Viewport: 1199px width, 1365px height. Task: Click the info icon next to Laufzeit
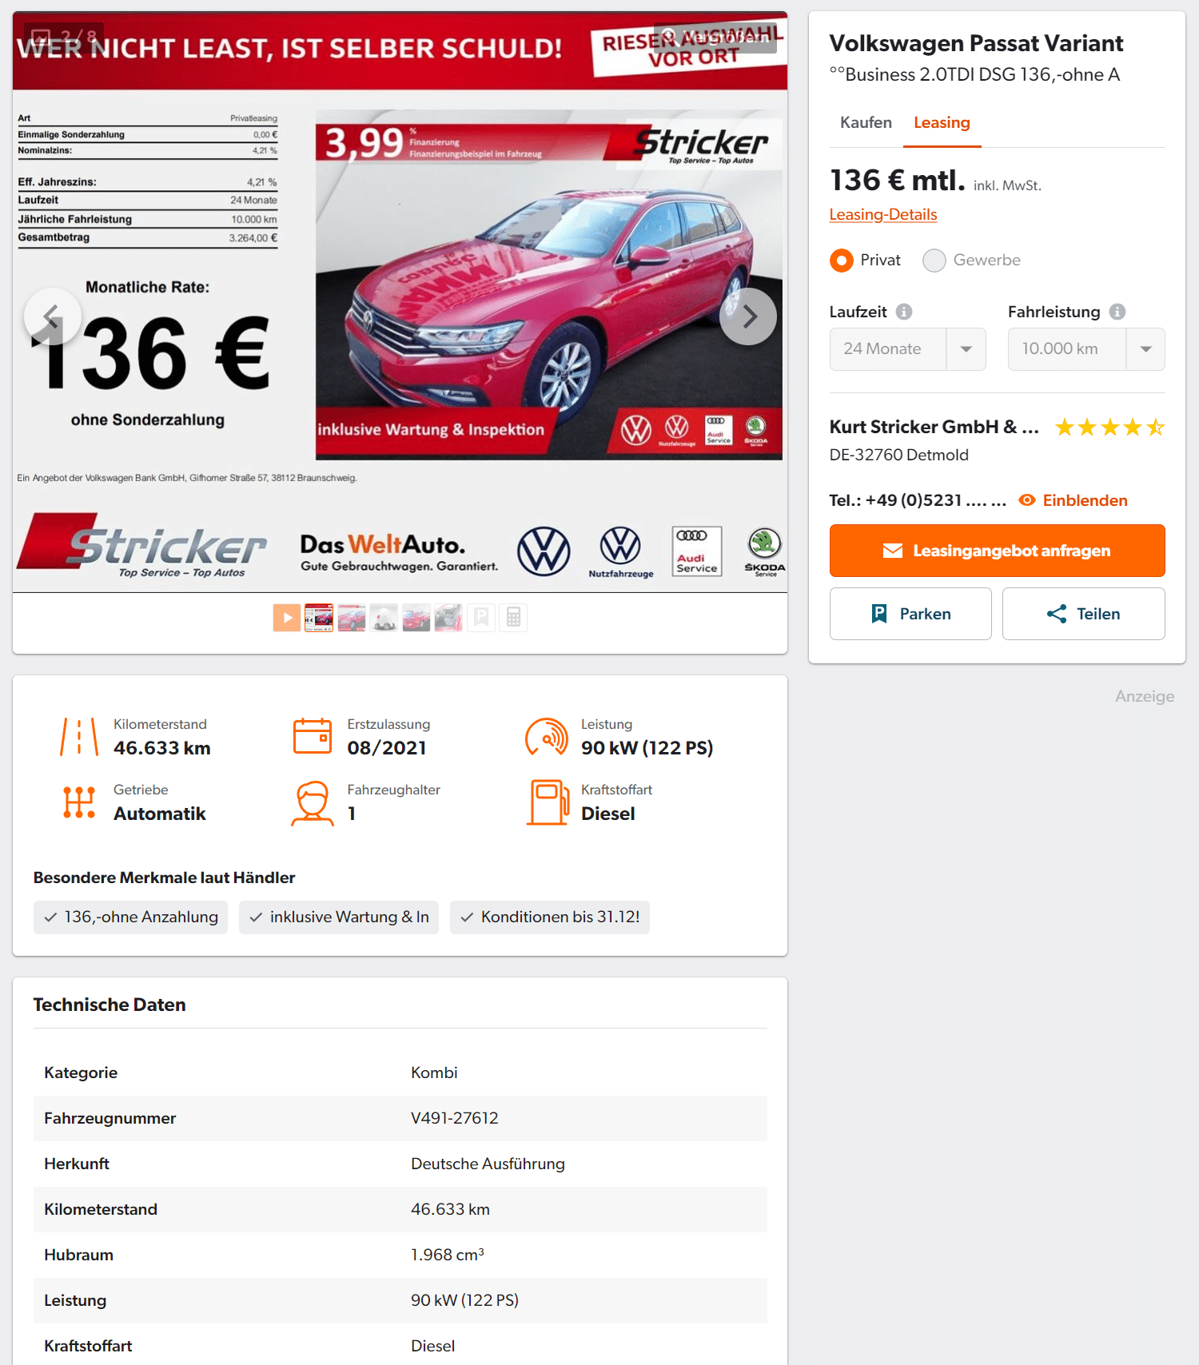[x=904, y=312]
